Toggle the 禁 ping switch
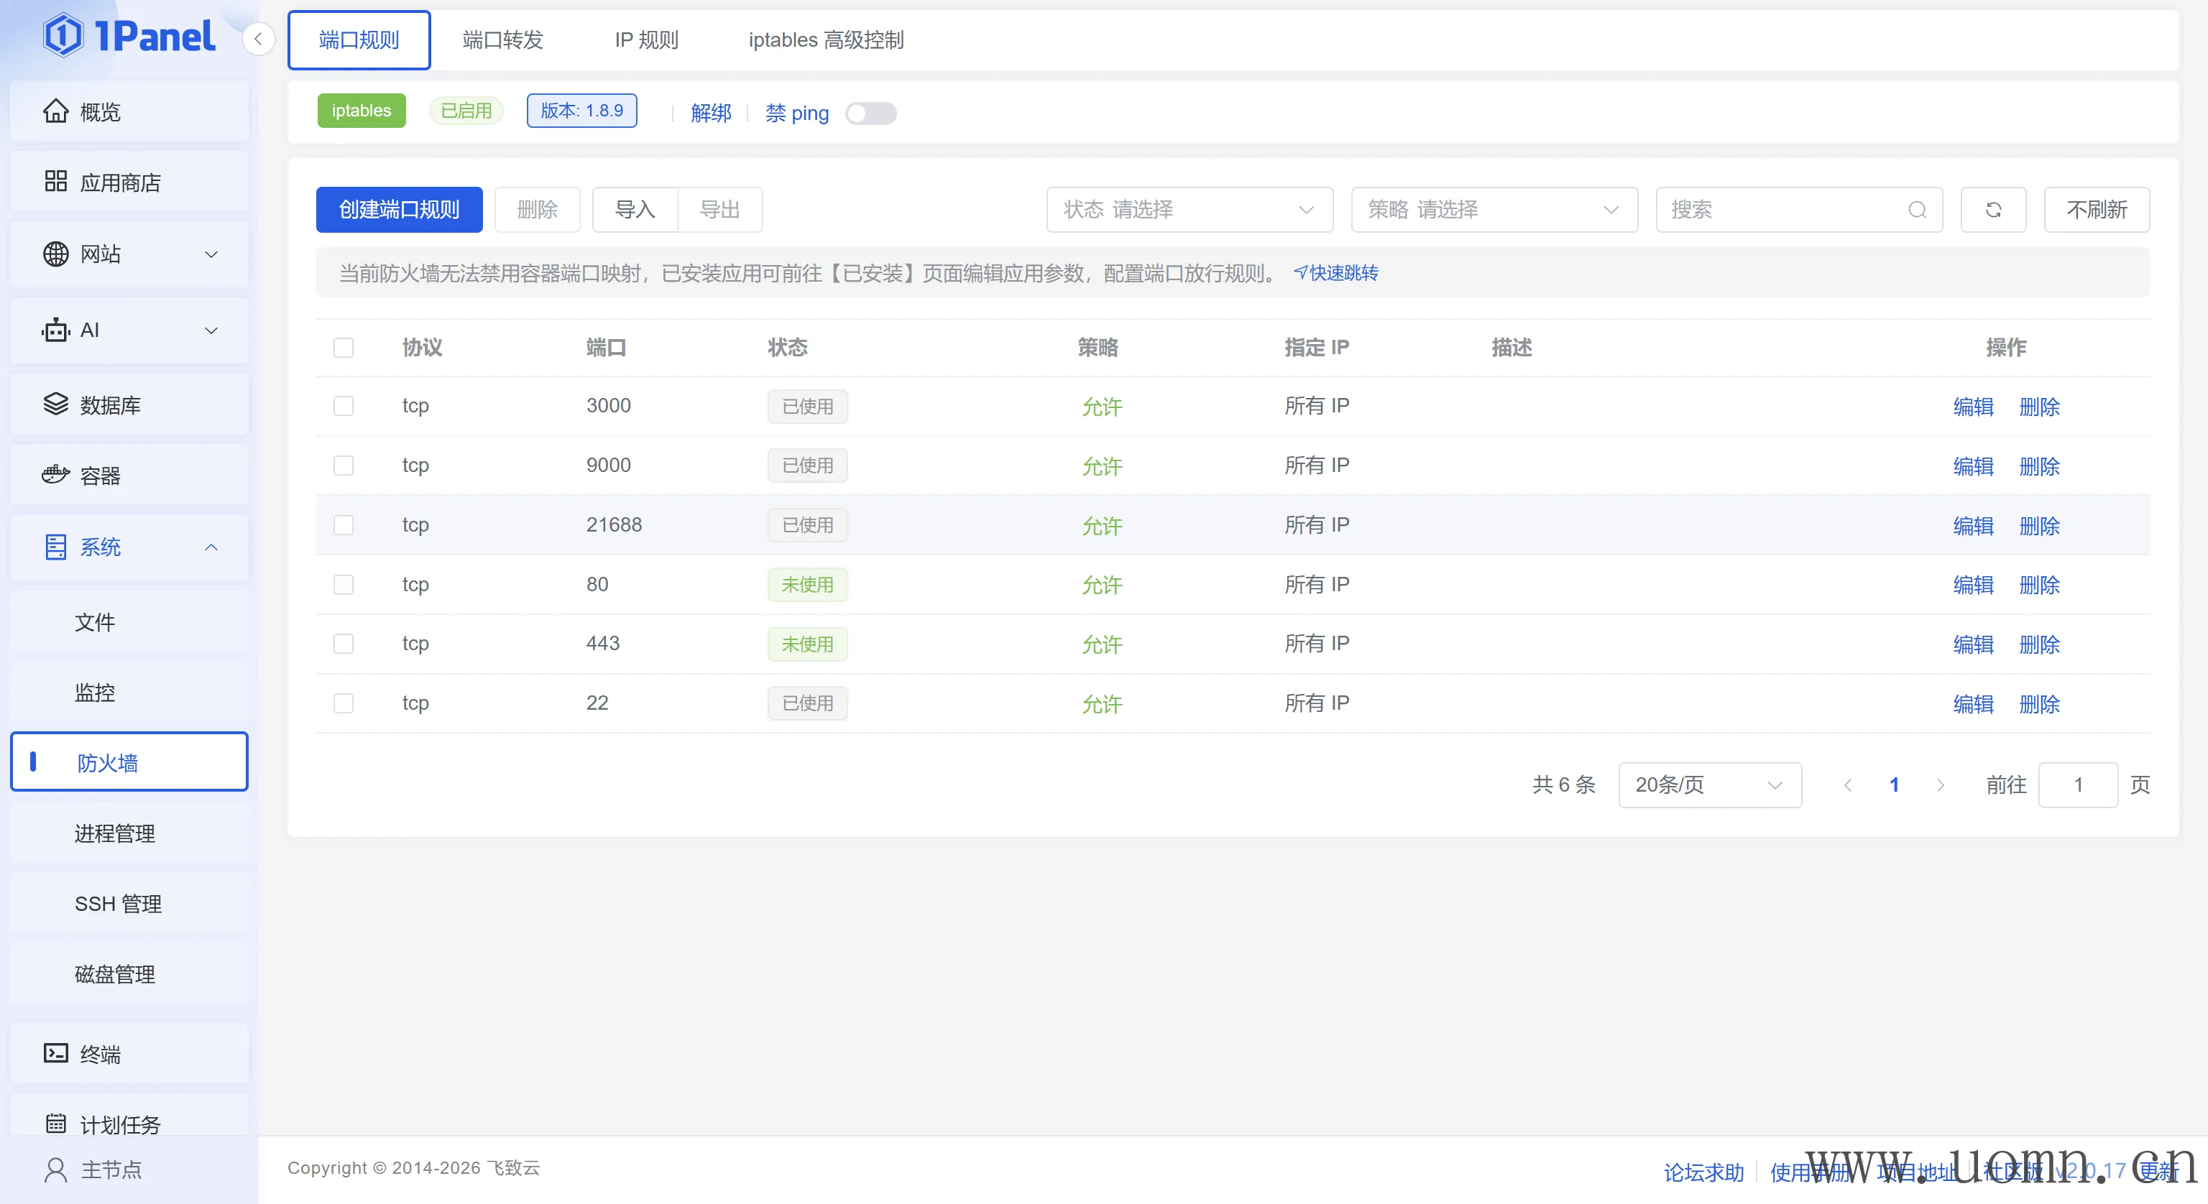Image resolution: width=2208 pixels, height=1204 pixels. [870, 113]
